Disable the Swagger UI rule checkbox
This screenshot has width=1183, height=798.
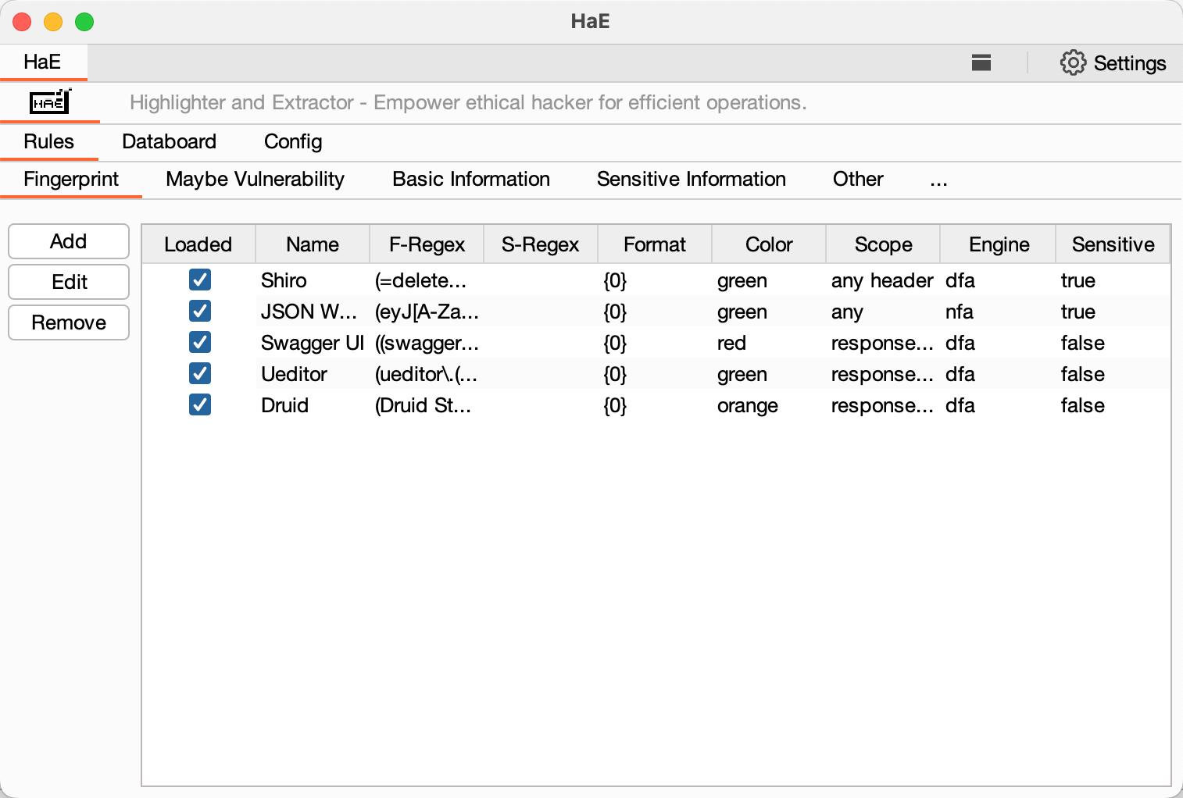tap(200, 343)
